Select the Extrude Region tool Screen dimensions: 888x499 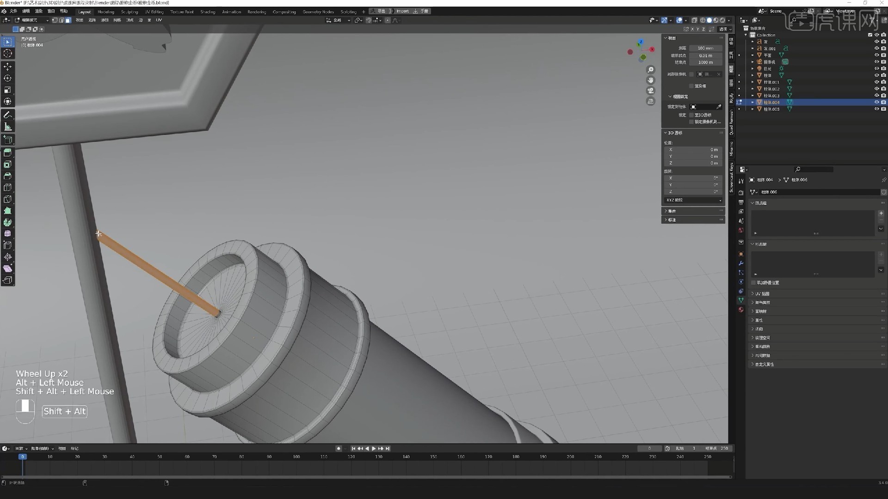pos(8,153)
